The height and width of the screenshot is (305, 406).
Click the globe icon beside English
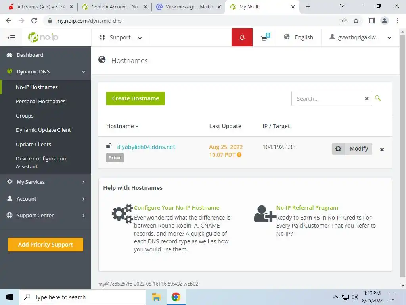pyautogui.click(x=287, y=37)
